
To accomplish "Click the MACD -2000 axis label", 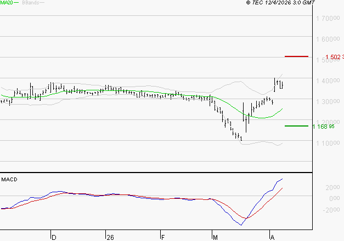I will click(331, 210).
